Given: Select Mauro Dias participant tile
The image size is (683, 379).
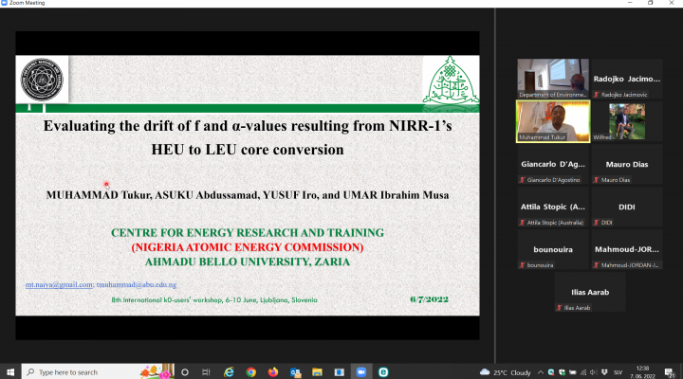Looking at the screenshot, I should pos(627,164).
